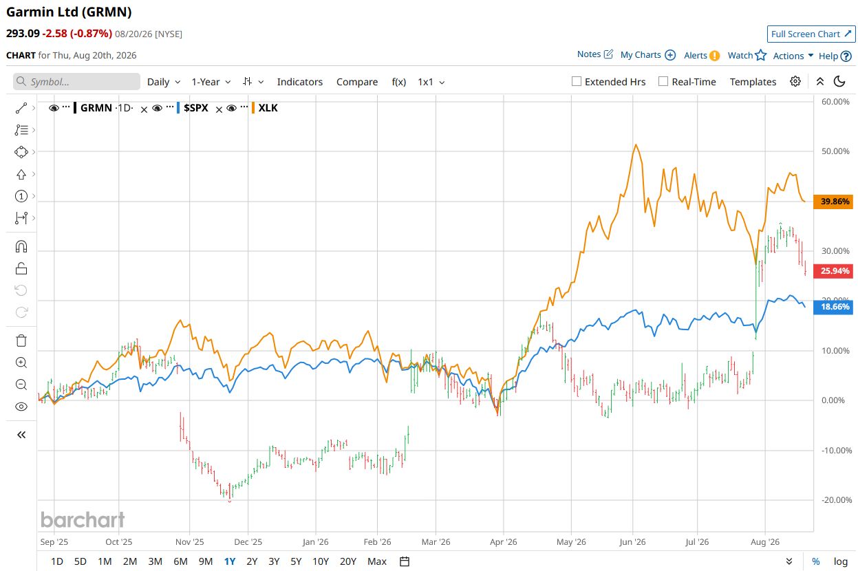Enable the Real-Time checkbox

[x=663, y=81]
